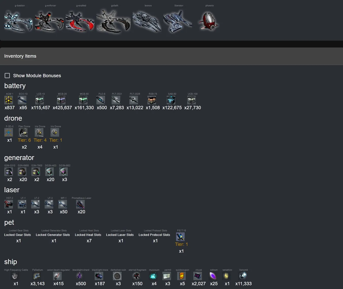This screenshot has width=343, height=289.
Task: Select the SG3N-B02 shield generator icon
Action: pos(63,172)
